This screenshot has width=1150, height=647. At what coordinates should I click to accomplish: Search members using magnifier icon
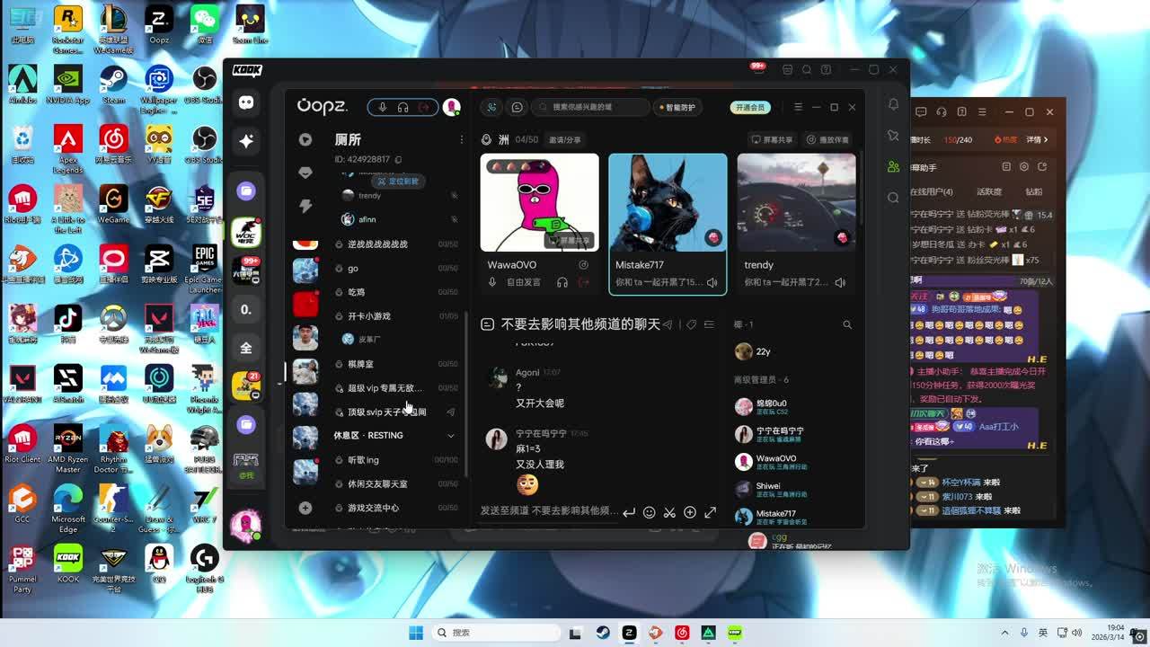[846, 324]
